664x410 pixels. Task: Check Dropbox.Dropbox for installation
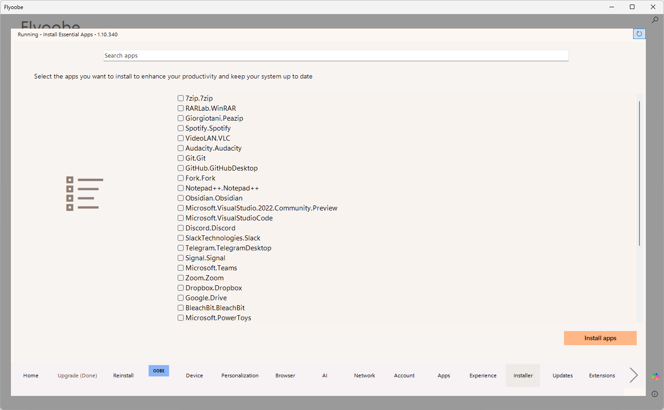[x=180, y=288]
